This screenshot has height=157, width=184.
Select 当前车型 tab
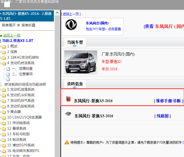tap(75, 43)
